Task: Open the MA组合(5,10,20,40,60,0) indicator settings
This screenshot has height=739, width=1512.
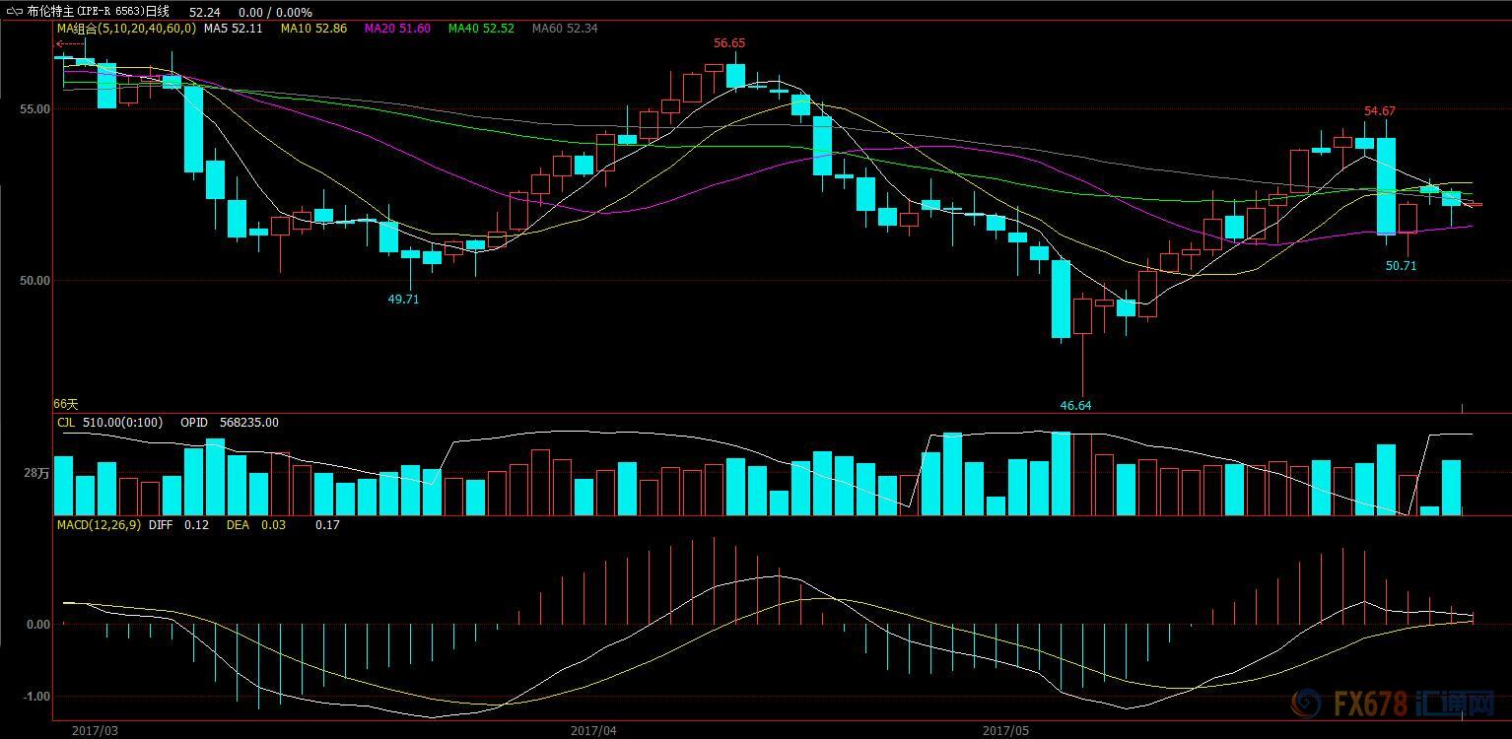Action: click(x=126, y=29)
